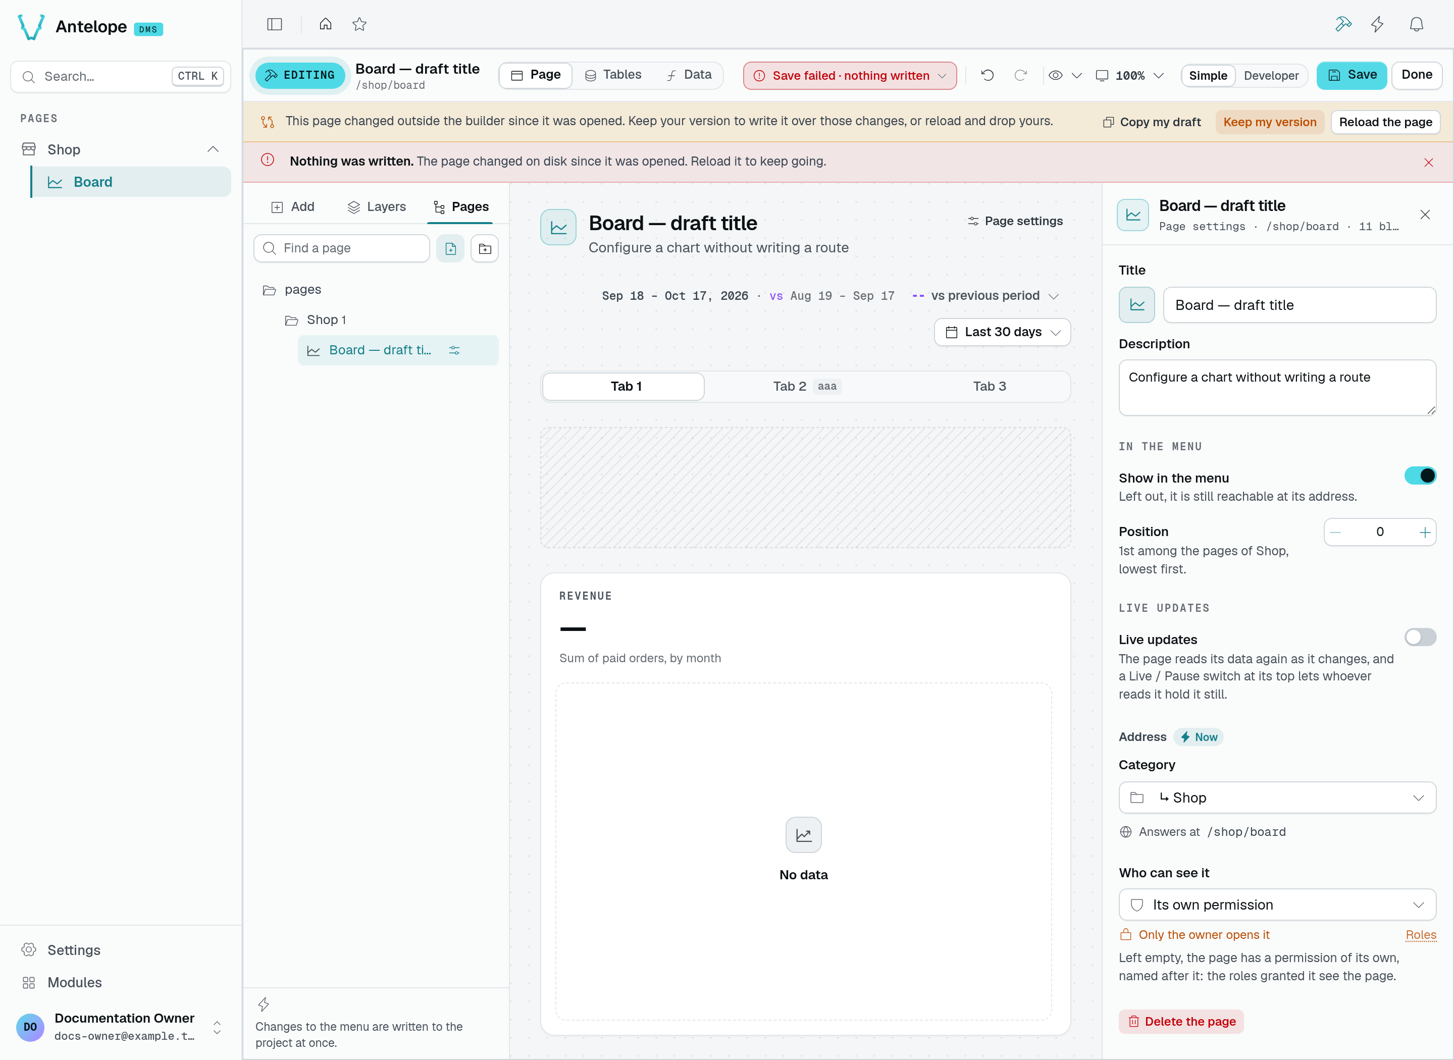The height and width of the screenshot is (1060, 1454).
Task: Switch to the Tables tab
Action: click(613, 75)
